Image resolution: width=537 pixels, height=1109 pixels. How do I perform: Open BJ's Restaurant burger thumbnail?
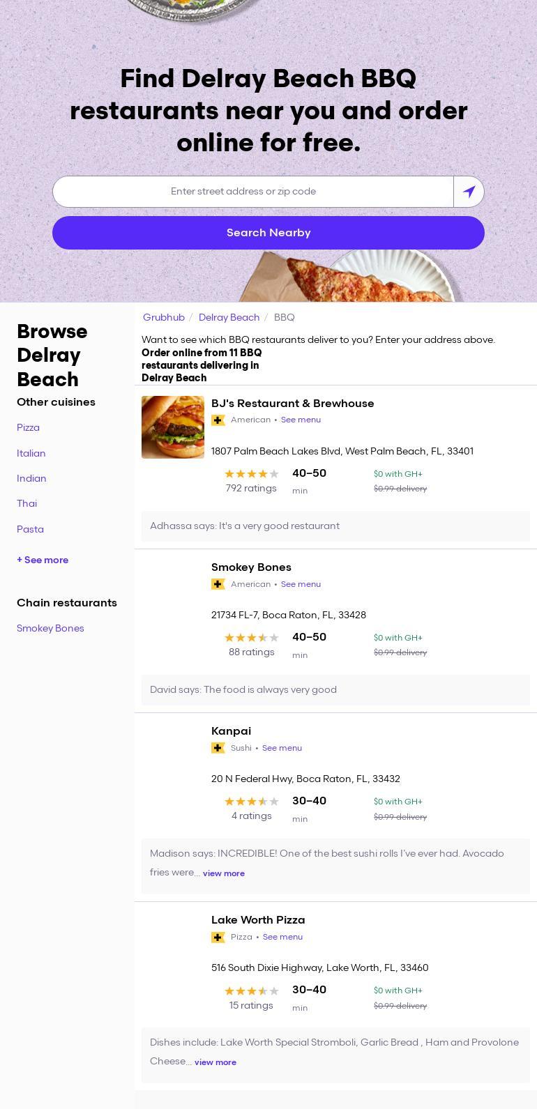[173, 427]
